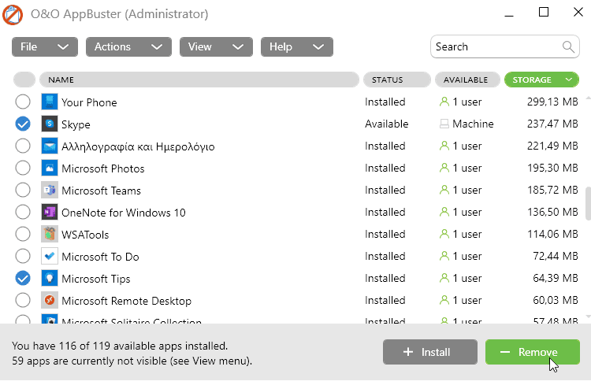
Task: Click the Your Phone app icon
Action: click(x=50, y=102)
